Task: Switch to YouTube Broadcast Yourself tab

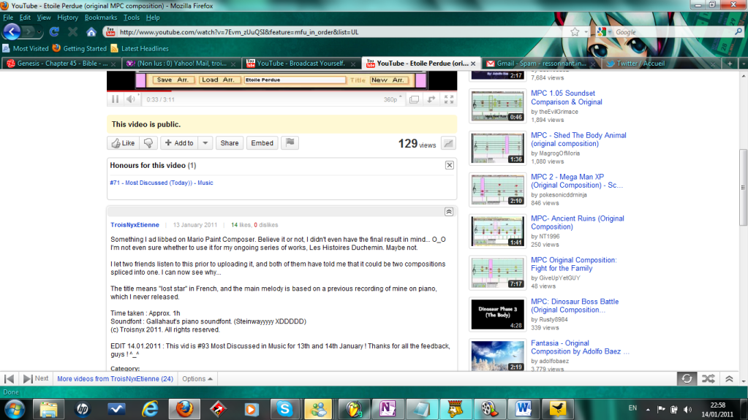Action: [x=301, y=64]
